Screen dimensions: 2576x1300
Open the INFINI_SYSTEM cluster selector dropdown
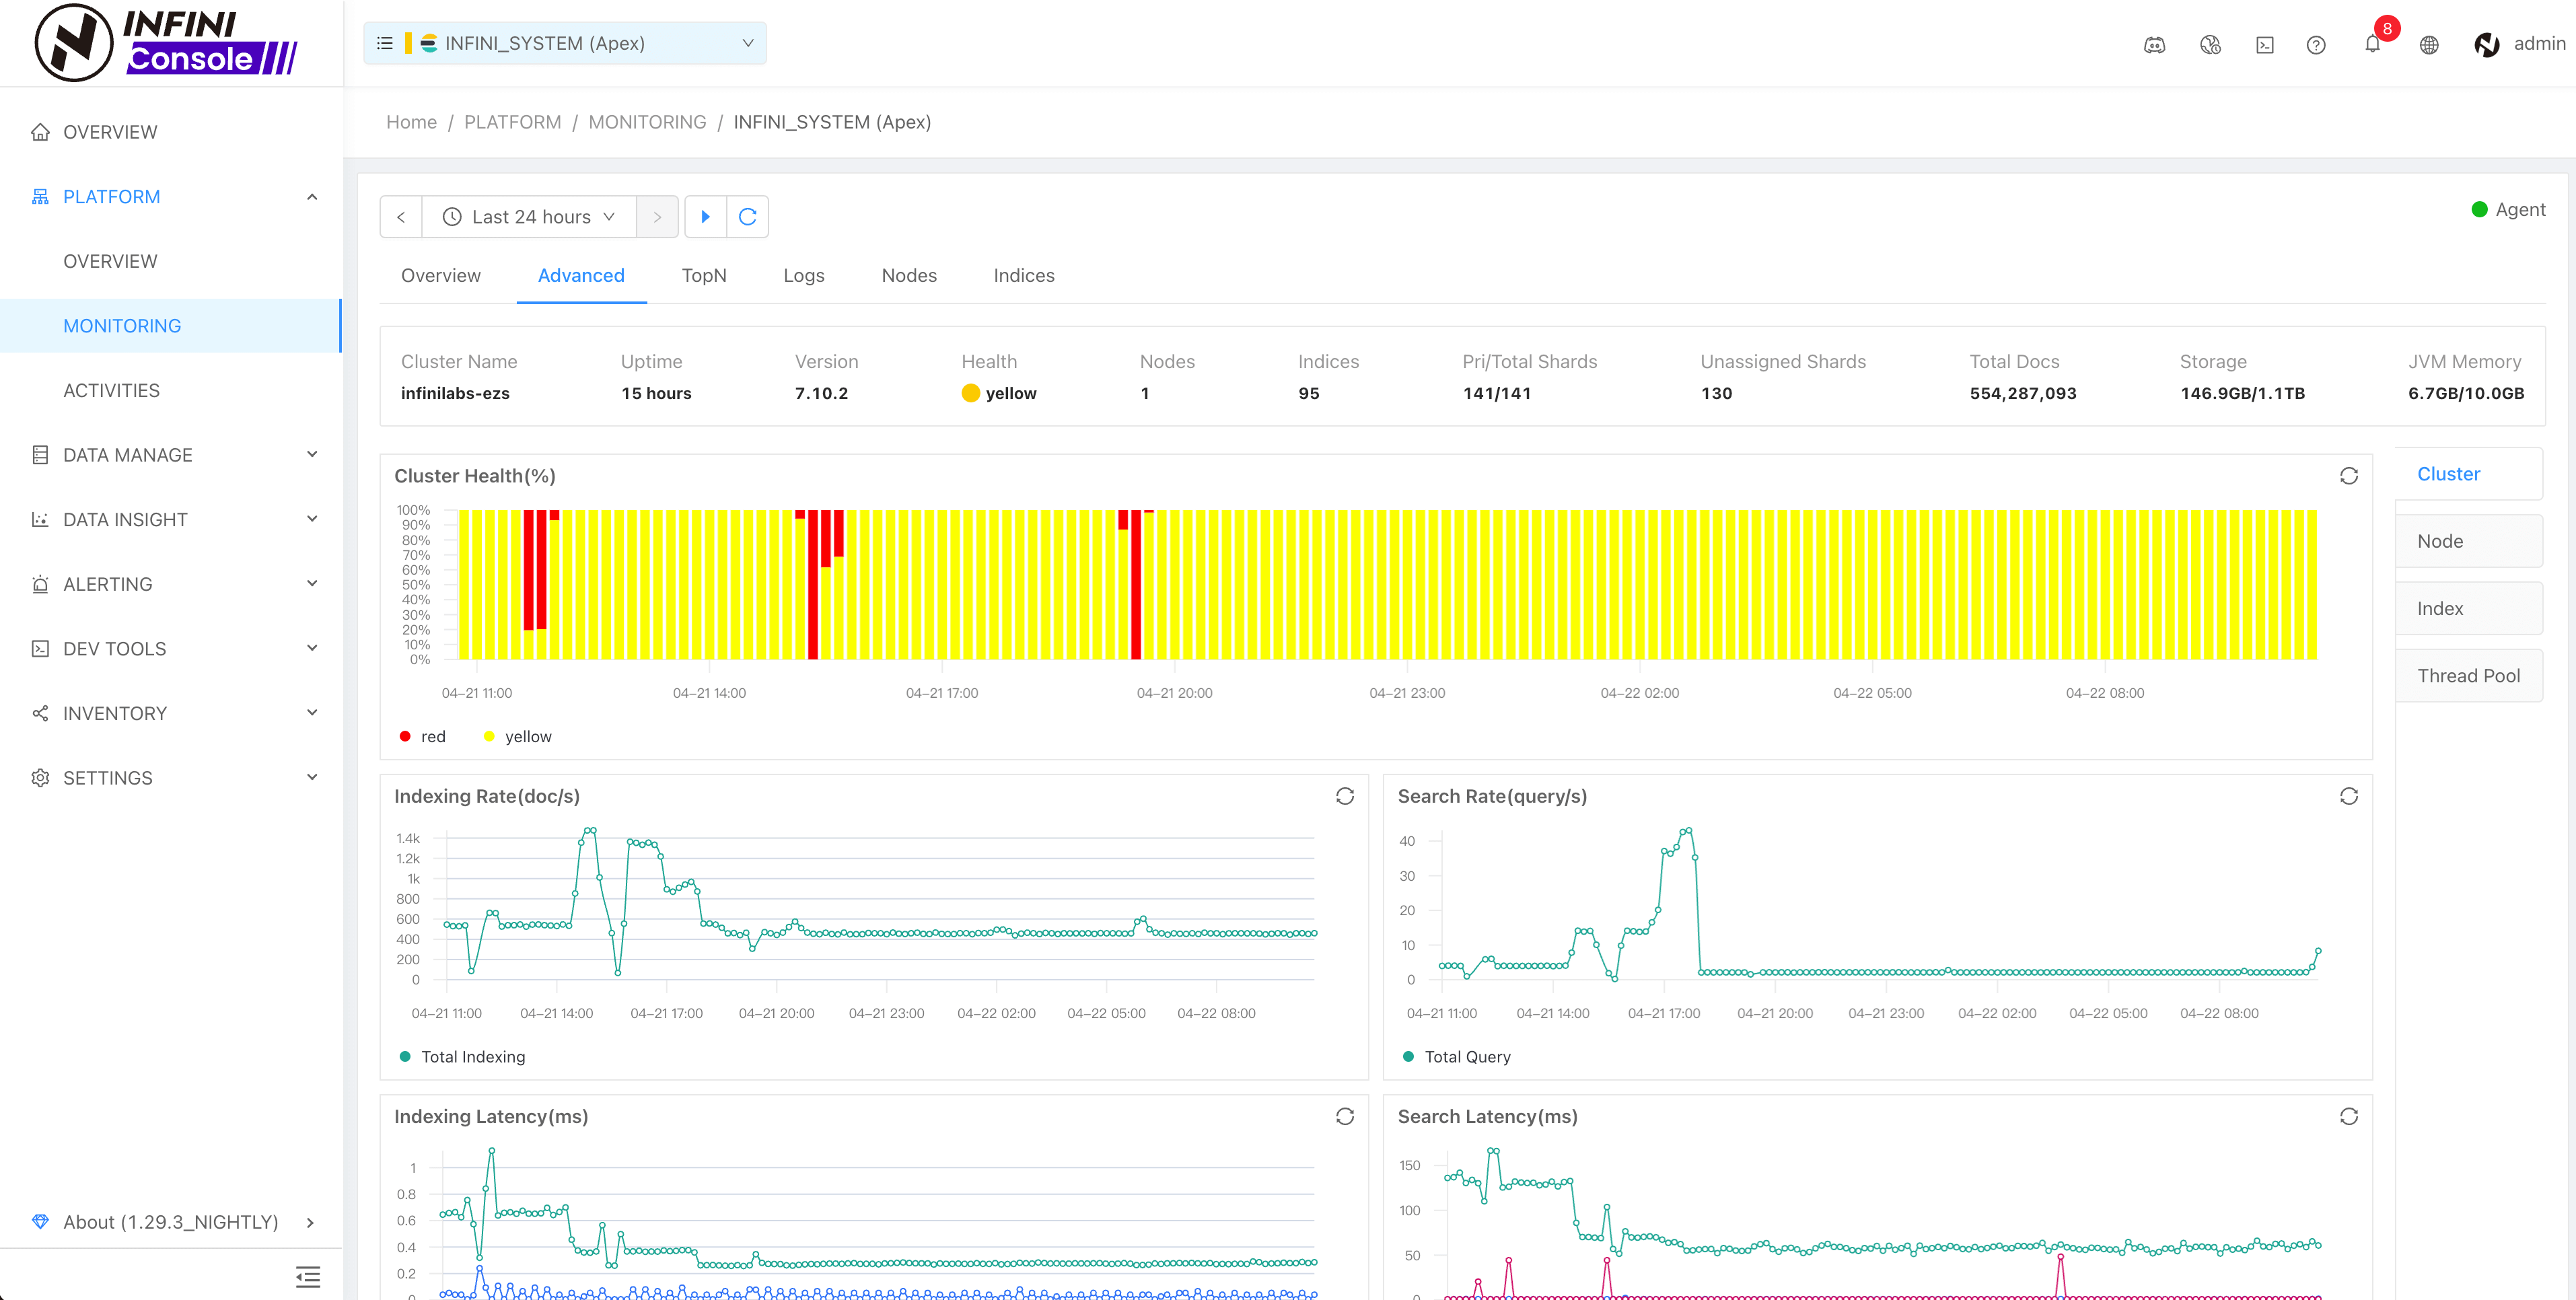(565, 43)
